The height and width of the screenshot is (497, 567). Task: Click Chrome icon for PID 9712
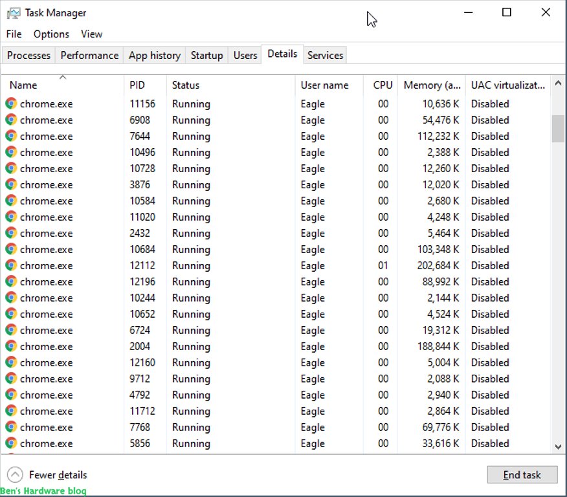coord(11,379)
